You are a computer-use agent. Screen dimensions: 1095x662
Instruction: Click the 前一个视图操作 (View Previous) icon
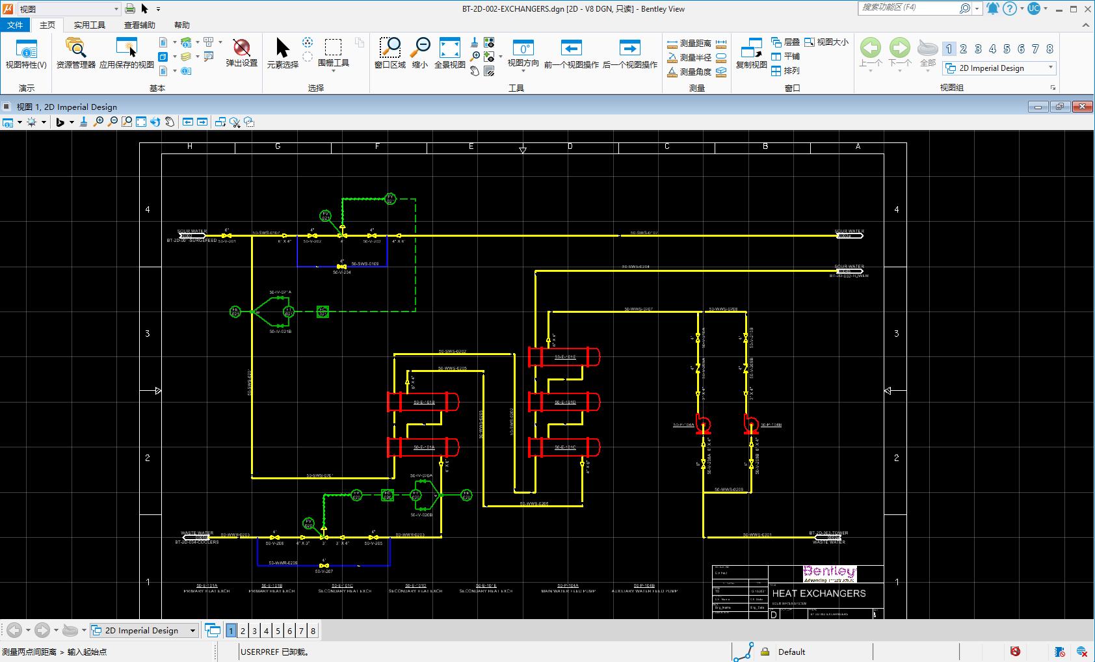click(571, 48)
